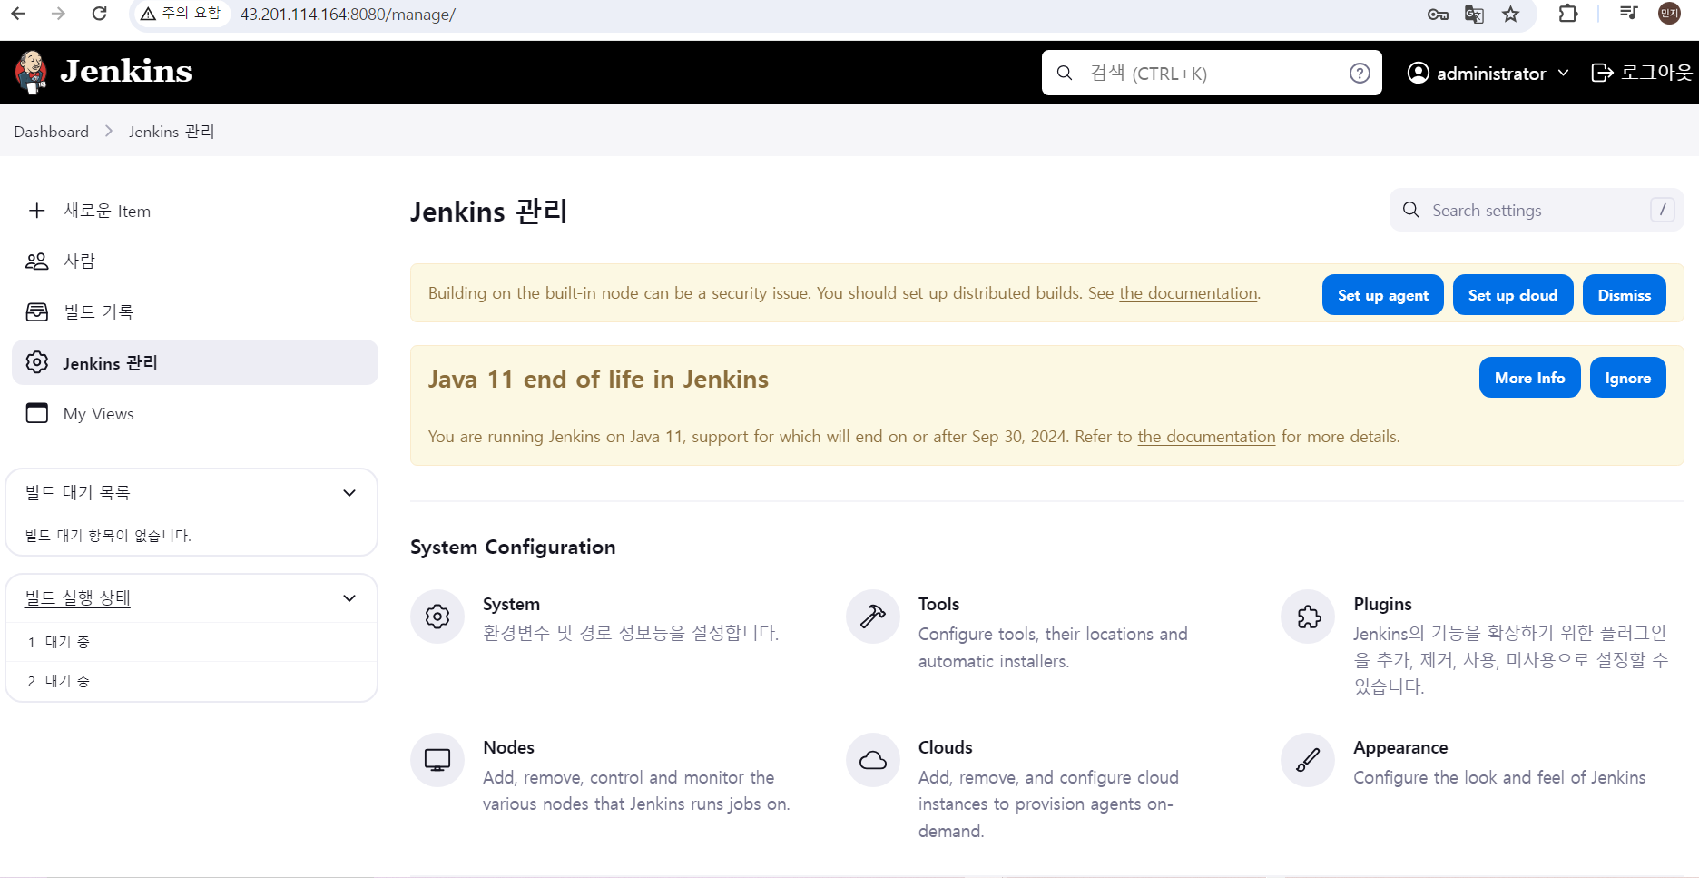Image resolution: width=1699 pixels, height=878 pixels.
Task: Click the plus icon for 새로운 Item
Action: click(37, 211)
